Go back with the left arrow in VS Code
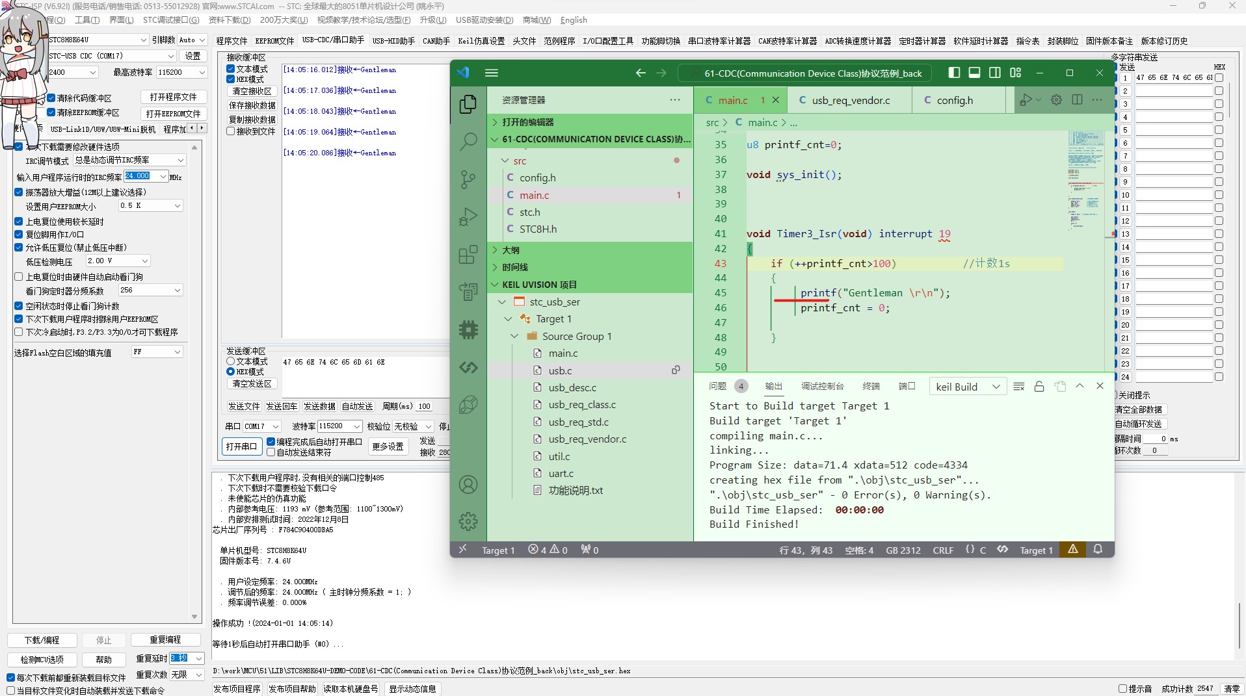 (641, 73)
